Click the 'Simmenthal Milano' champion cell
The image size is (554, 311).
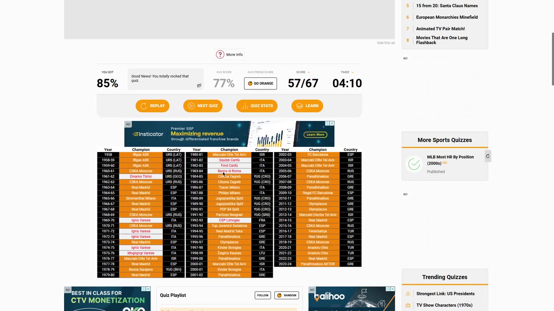(141, 199)
